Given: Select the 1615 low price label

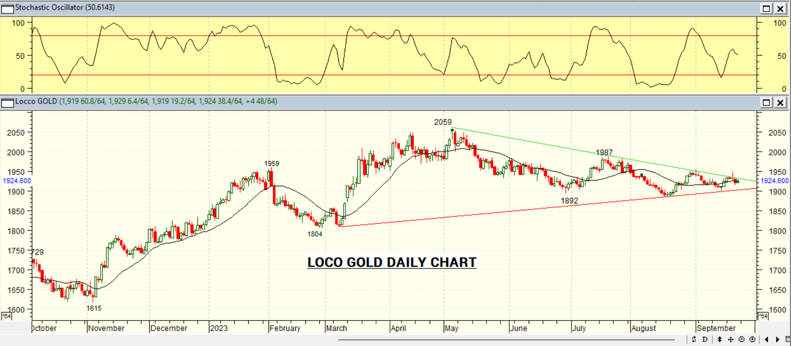Looking at the screenshot, I should coord(94,308).
